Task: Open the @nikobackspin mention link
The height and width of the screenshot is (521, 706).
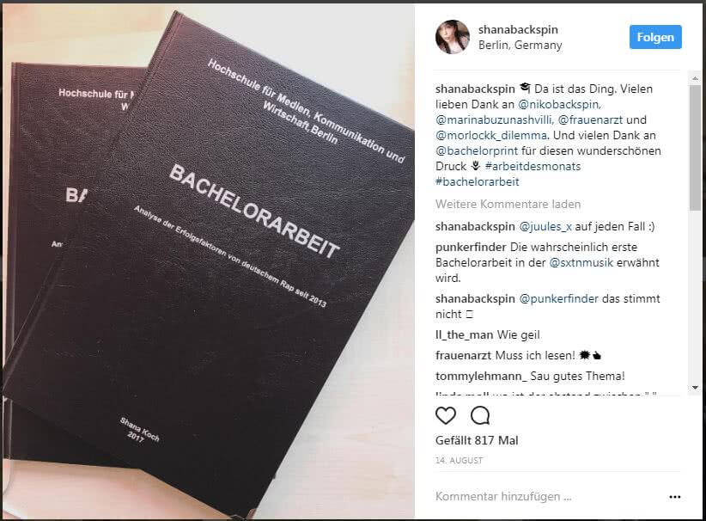Action: click(x=560, y=104)
